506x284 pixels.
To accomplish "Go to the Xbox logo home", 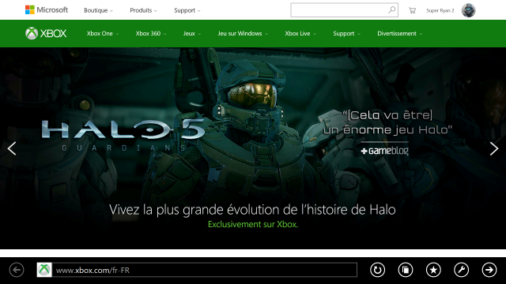I will pos(46,33).
